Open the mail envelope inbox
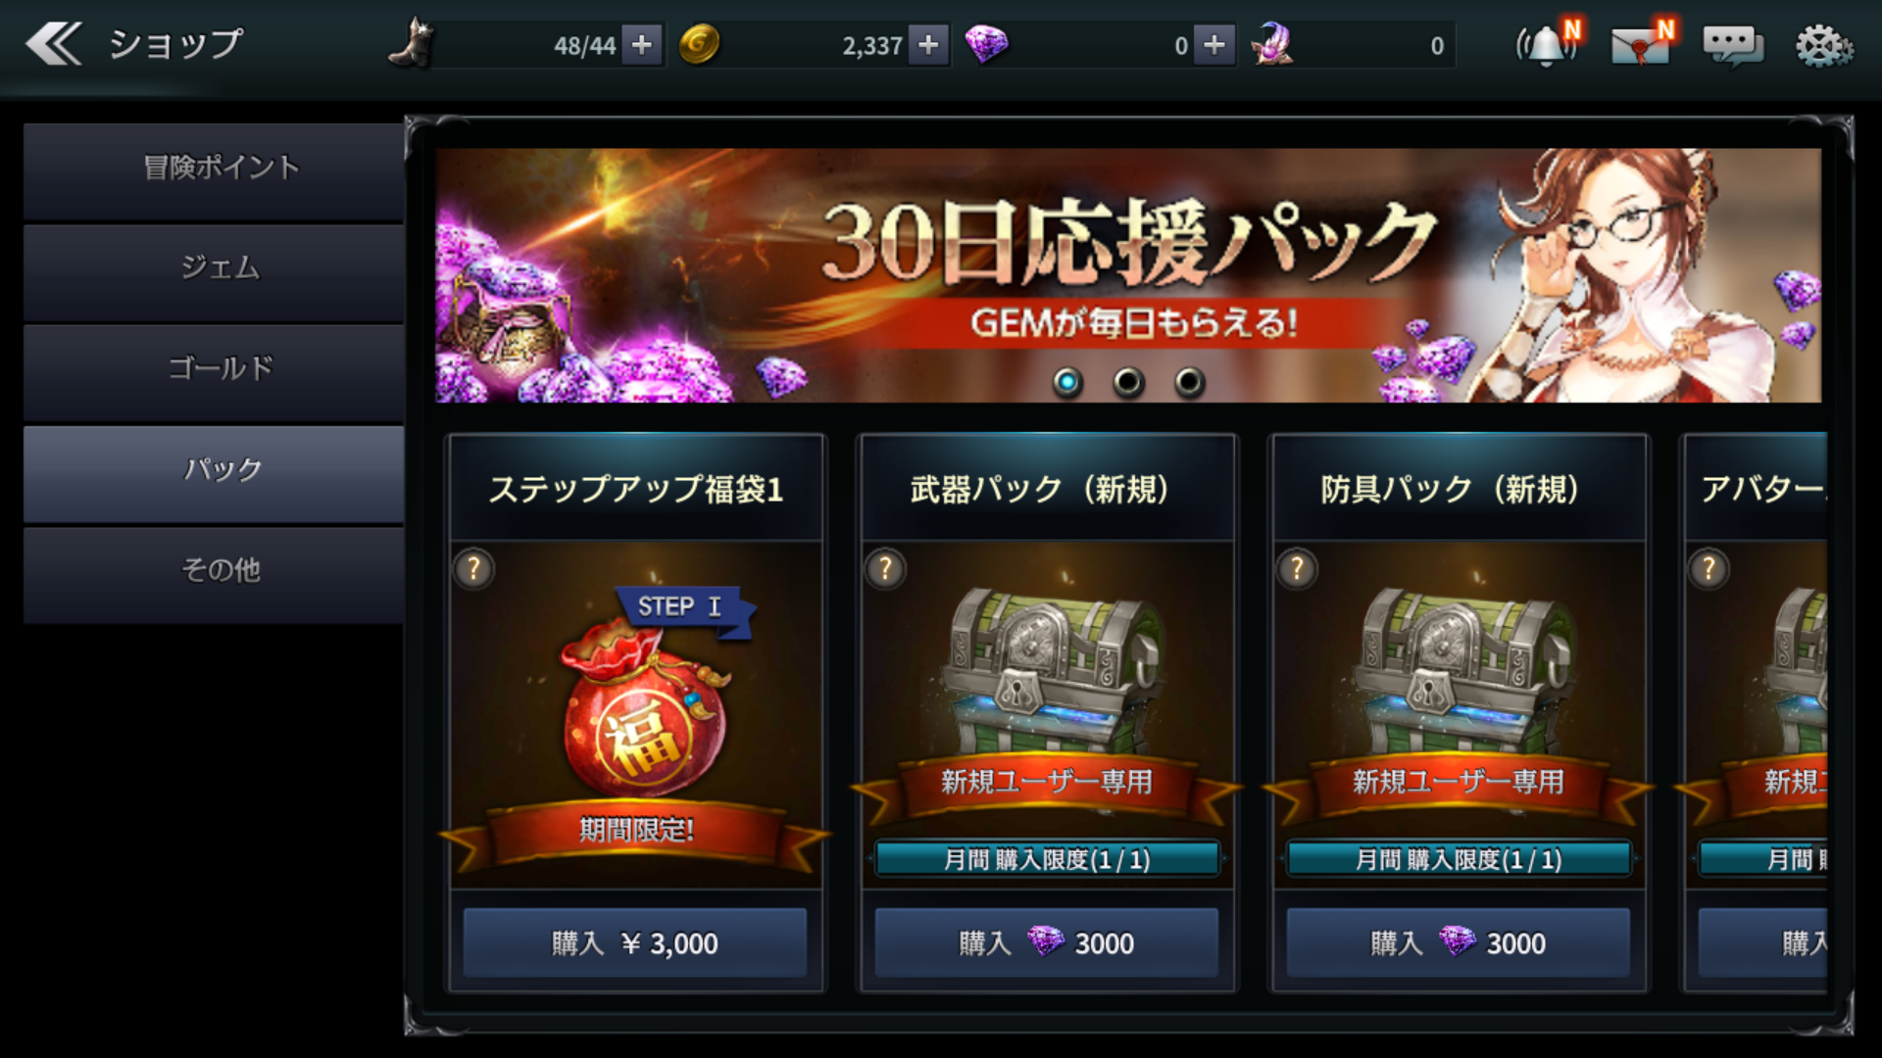1882x1058 pixels. 1641,44
